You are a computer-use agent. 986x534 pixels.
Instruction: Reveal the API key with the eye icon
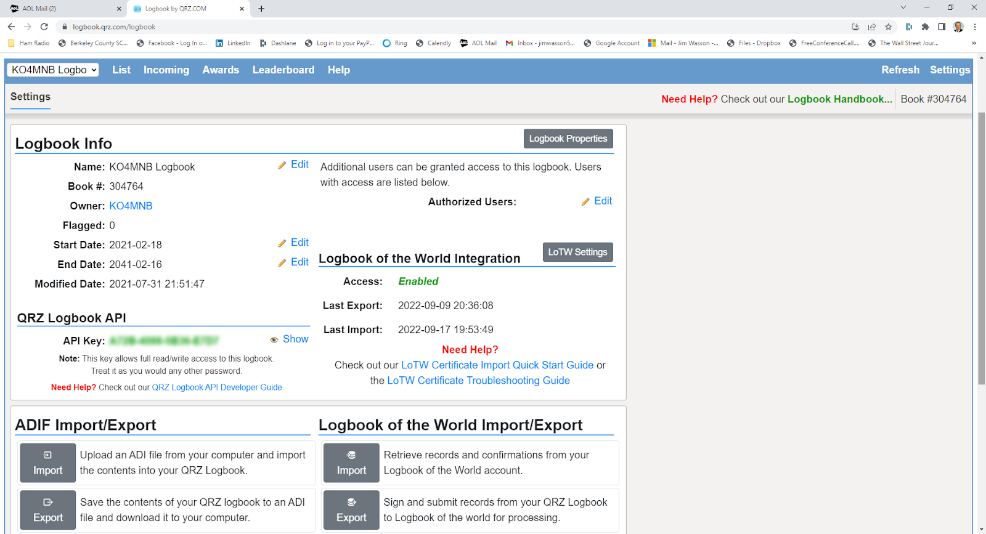[x=274, y=340]
